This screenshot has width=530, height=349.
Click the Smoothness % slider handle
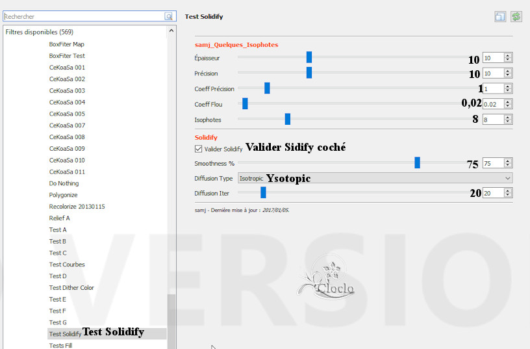coord(417,163)
